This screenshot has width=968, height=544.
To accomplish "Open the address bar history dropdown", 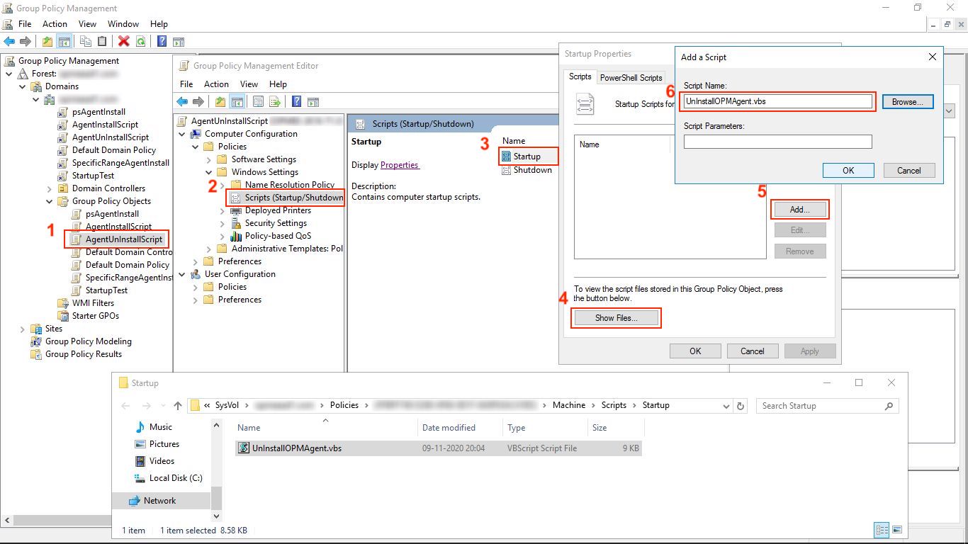I will 726,406.
